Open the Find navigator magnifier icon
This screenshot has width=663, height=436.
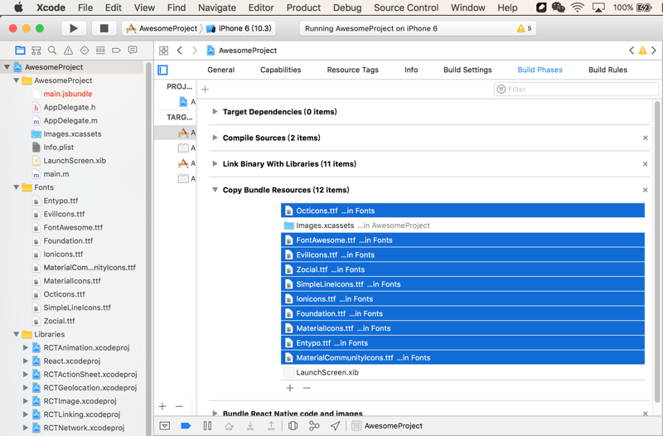52,51
